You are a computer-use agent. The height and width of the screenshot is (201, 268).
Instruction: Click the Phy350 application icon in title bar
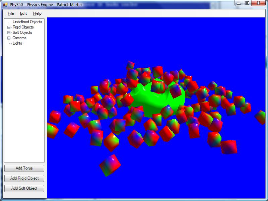[5, 5]
